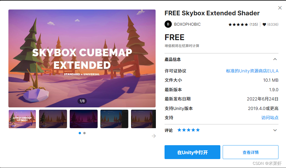Click the BOXOPHOBIC publisher name
The image size is (286, 168).
click(x=187, y=24)
